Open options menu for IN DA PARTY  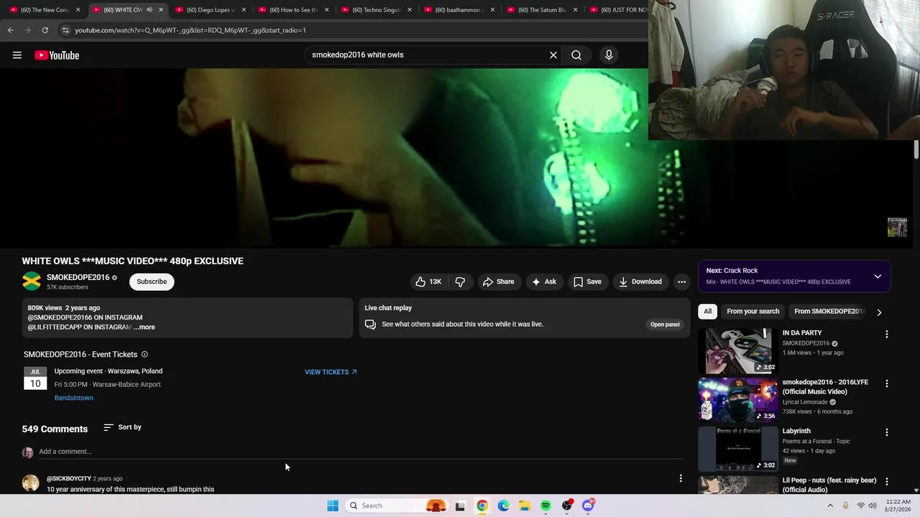pyautogui.click(x=887, y=335)
